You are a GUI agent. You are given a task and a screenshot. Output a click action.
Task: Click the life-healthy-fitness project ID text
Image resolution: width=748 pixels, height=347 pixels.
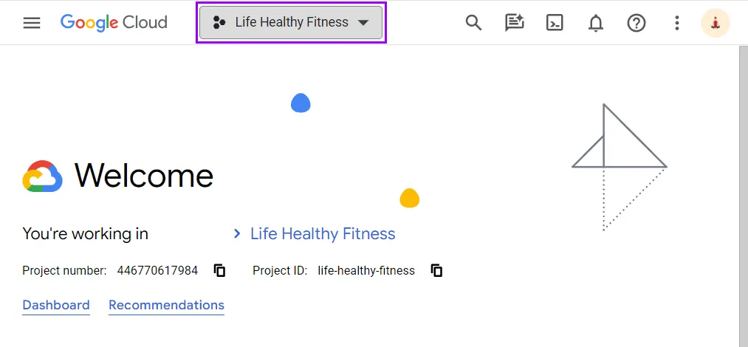(366, 271)
